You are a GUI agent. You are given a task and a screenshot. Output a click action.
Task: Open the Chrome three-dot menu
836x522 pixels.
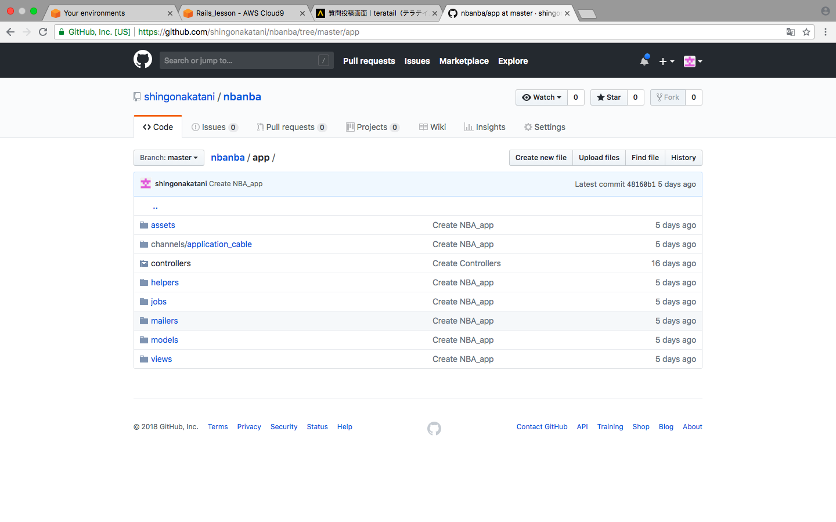coord(826,32)
